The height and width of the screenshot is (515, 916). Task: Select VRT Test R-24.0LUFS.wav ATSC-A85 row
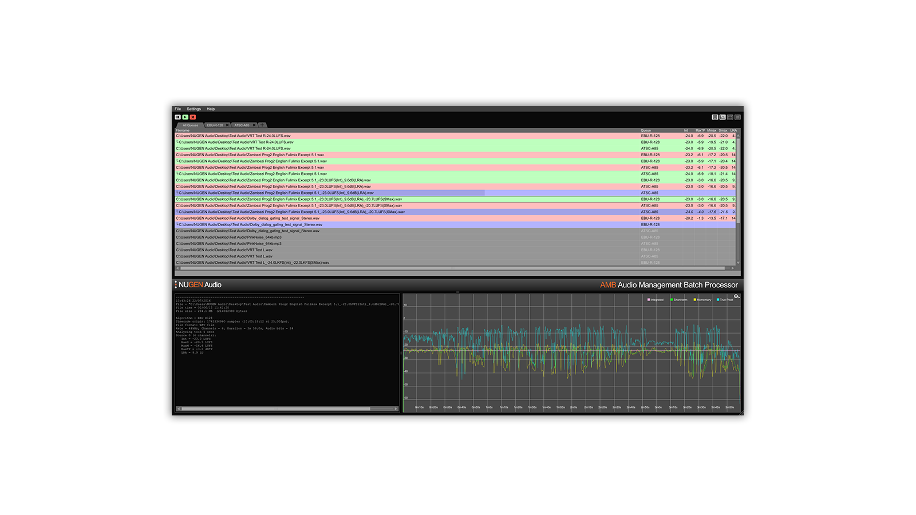455,149
